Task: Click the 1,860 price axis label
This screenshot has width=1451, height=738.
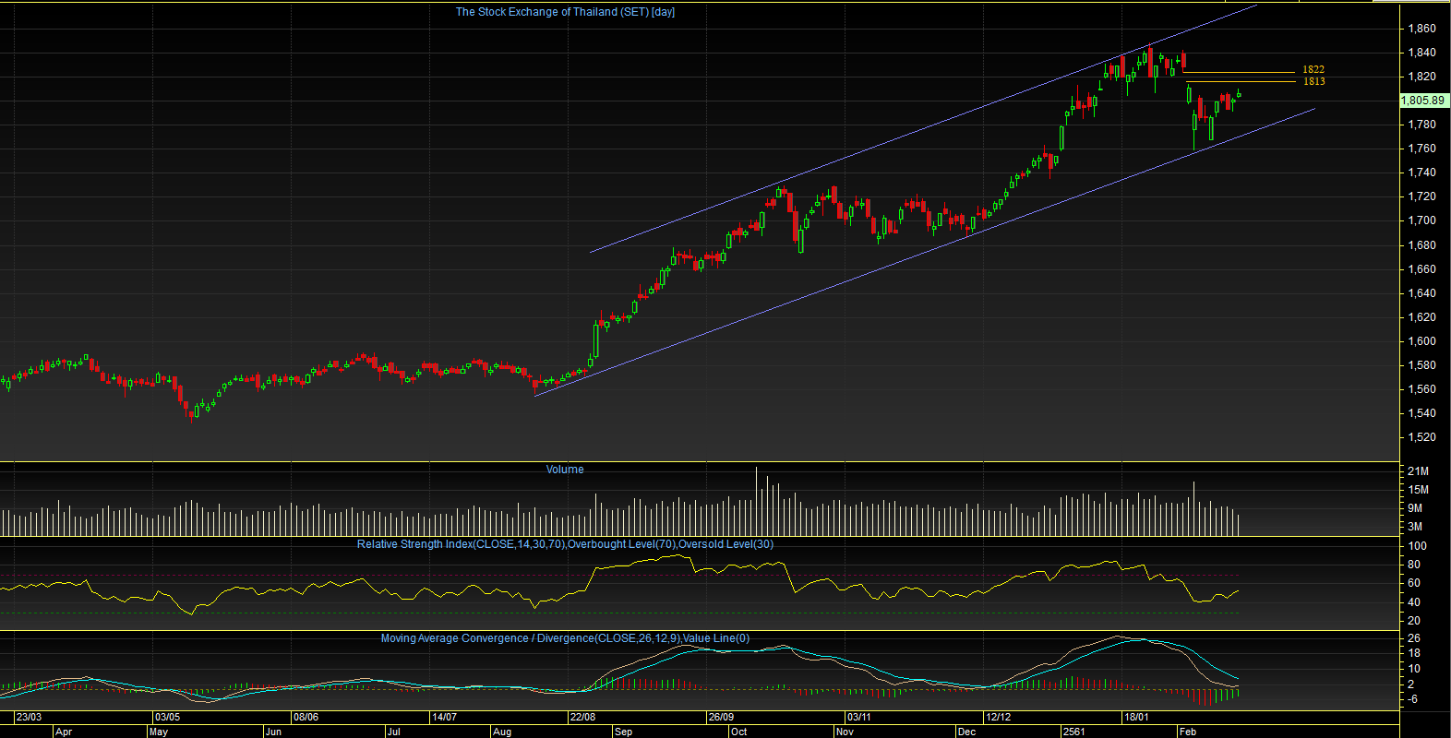Action: point(1421,29)
